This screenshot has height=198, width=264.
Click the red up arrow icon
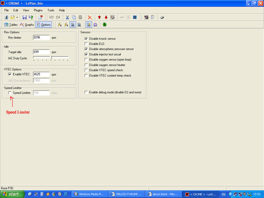click(99, 17)
